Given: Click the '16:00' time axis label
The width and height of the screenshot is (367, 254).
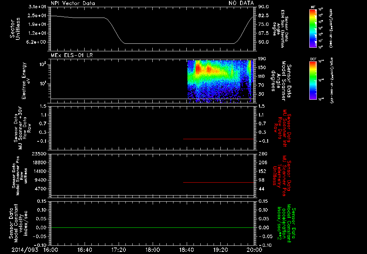Looking at the screenshot, I should click(x=51, y=250).
